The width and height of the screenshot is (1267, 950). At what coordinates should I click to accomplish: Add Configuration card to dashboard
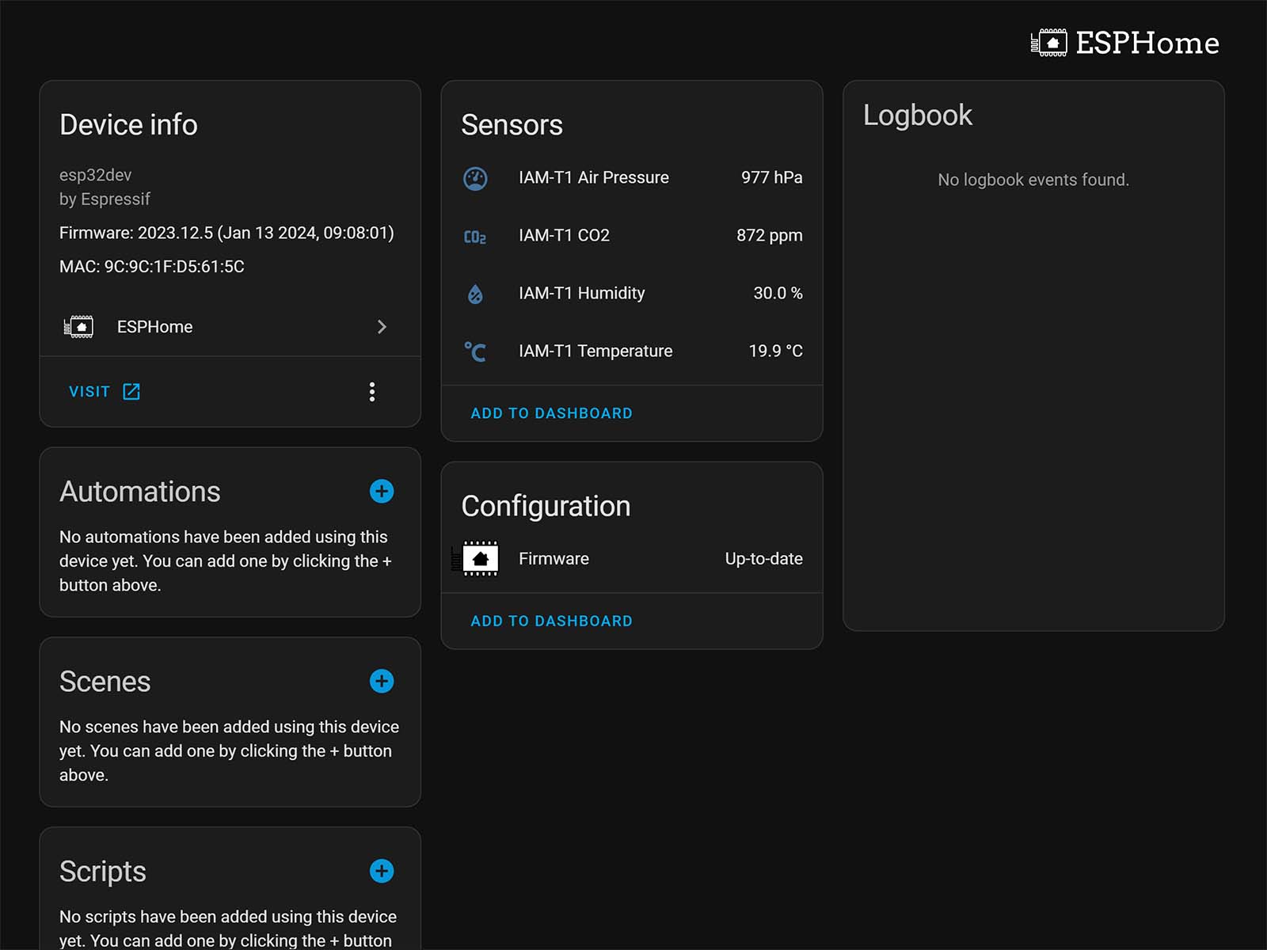tap(551, 621)
